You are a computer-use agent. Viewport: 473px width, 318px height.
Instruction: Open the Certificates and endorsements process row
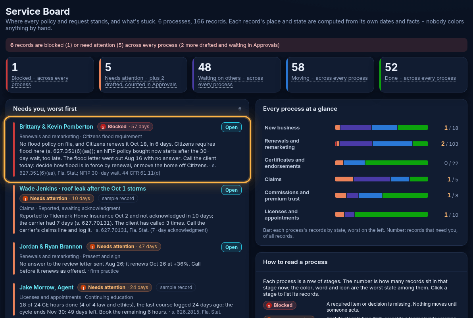click(361, 163)
